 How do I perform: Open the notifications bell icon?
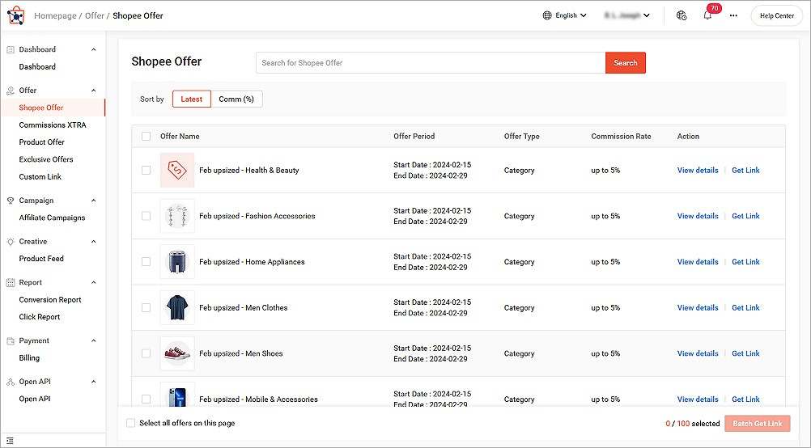click(x=707, y=15)
